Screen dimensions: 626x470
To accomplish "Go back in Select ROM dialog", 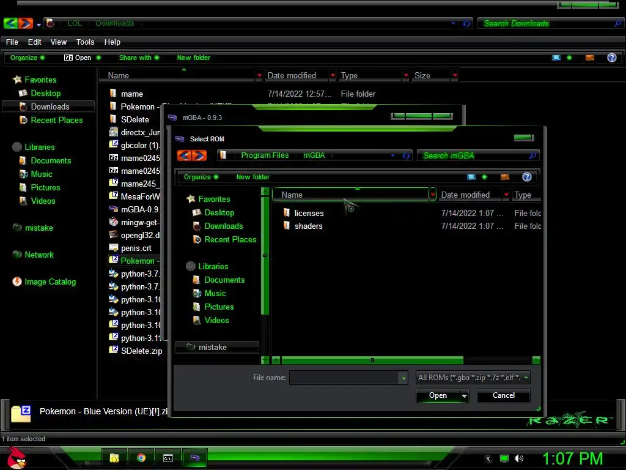I will click(x=184, y=155).
